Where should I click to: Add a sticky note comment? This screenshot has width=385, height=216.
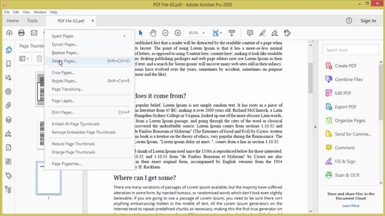click(250, 33)
